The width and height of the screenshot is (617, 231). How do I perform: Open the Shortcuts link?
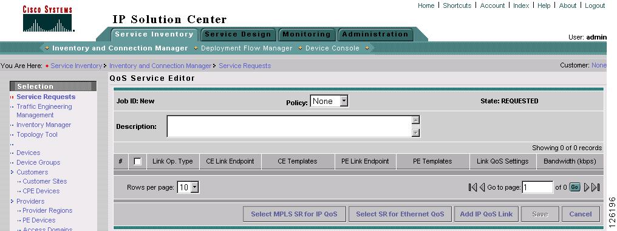coord(457,5)
